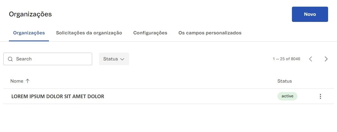Sort by the Nome column header
The width and height of the screenshot is (337, 132).
coord(17,81)
